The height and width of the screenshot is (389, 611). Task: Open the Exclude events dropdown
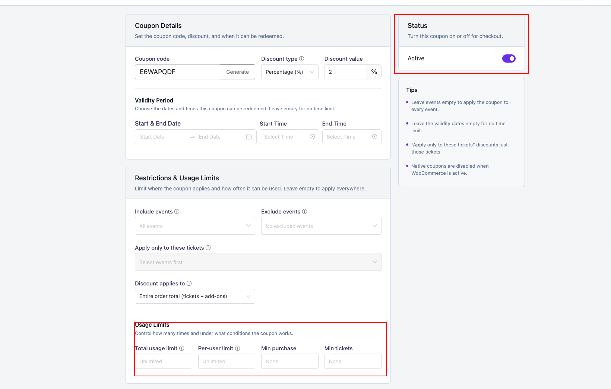(x=321, y=226)
